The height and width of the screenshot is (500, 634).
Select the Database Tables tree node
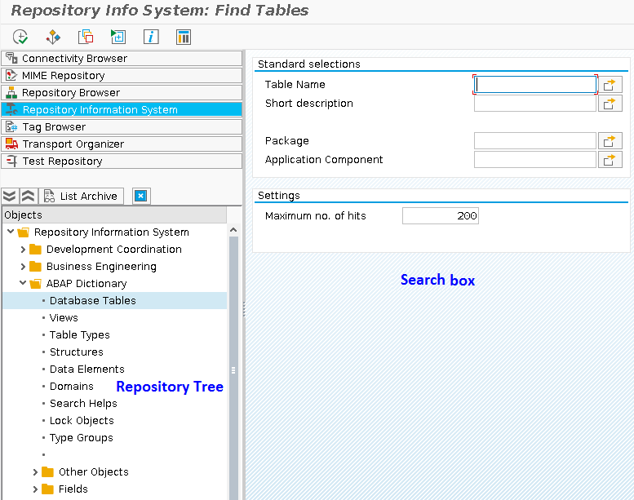tap(92, 301)
